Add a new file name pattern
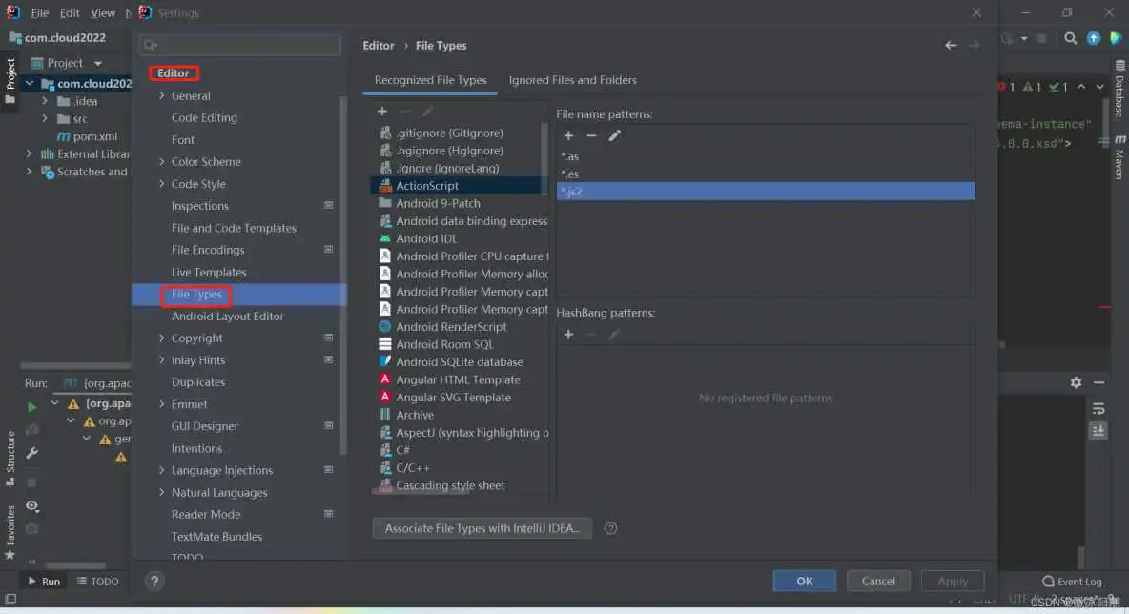The height and width of the screenshot is (614, 1129). coord(568,136)
